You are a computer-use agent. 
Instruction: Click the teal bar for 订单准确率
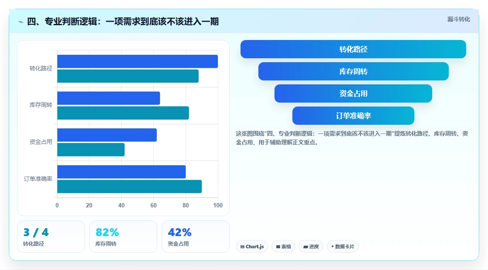click(129, 187)
